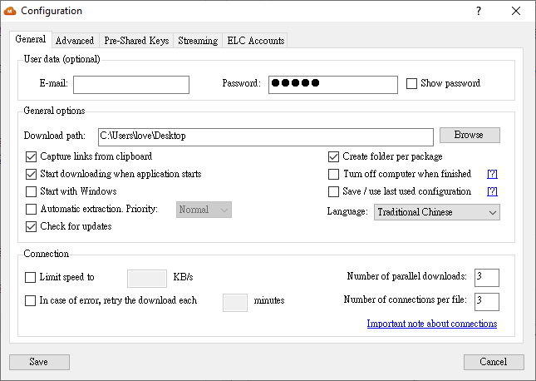The width and height of the screenshot is (536, 381).
Task: Uncheck Capture links from clipboard
Action: (32, 156)
